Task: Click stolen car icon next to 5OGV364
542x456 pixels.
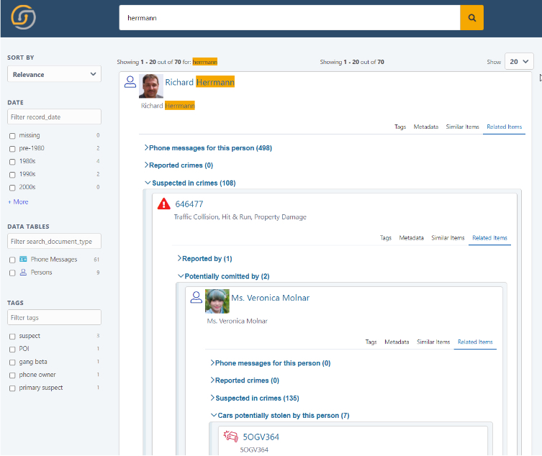Action: pyautogui.click(x=231, y=437)
